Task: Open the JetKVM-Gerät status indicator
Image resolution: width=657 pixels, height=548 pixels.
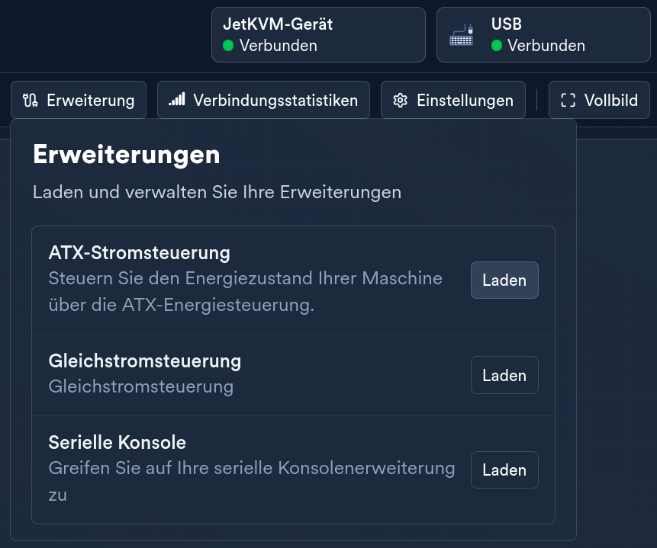Action: (x=318, y=34)
